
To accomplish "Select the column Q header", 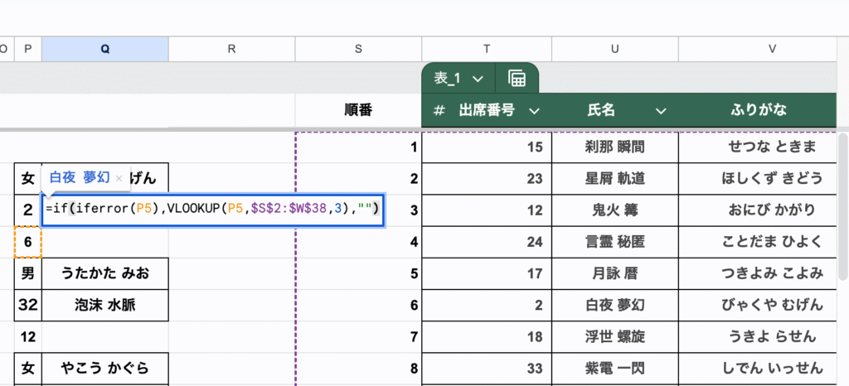I will pyautogui.click(x=105, y=49).
